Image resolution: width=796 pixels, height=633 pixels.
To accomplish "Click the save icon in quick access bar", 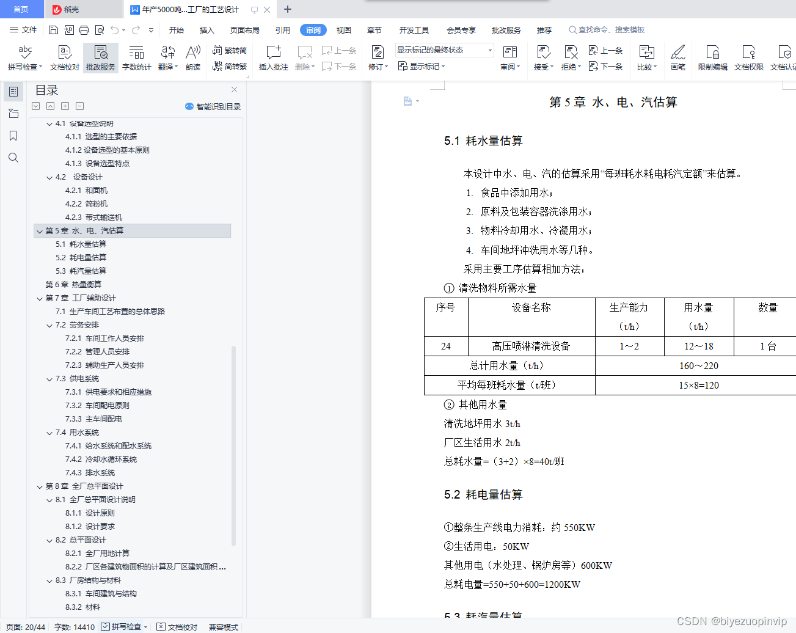I will (53, 30).
